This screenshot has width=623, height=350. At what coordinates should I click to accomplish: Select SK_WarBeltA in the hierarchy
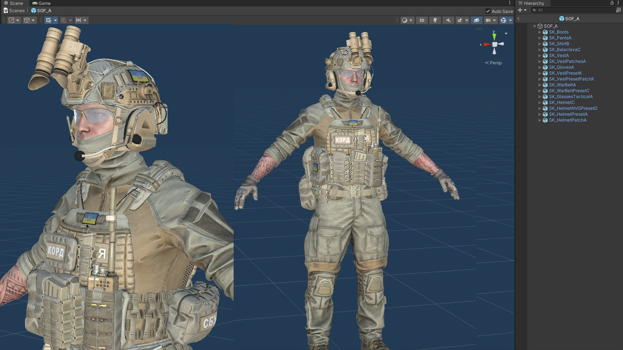tap(562, 85)
